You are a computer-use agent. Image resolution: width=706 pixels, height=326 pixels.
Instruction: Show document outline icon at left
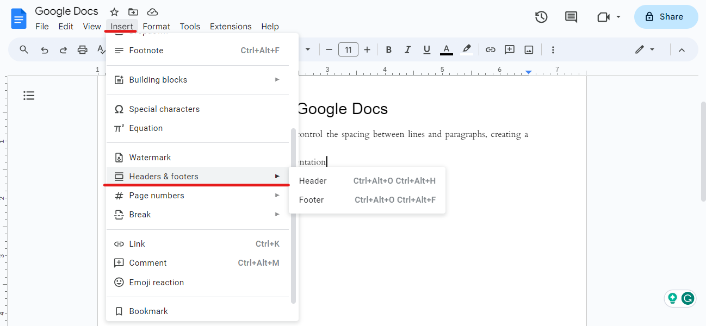click(29, 96)
